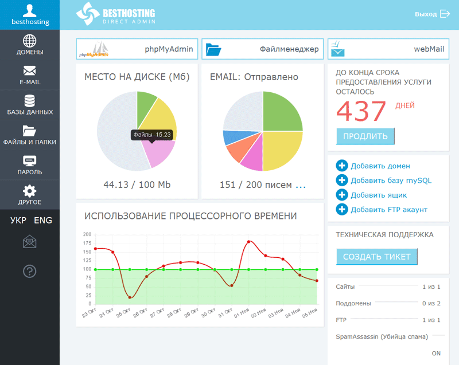
Task: Expand the three dots after 200 писем
Action: click(x=301, y=186)
